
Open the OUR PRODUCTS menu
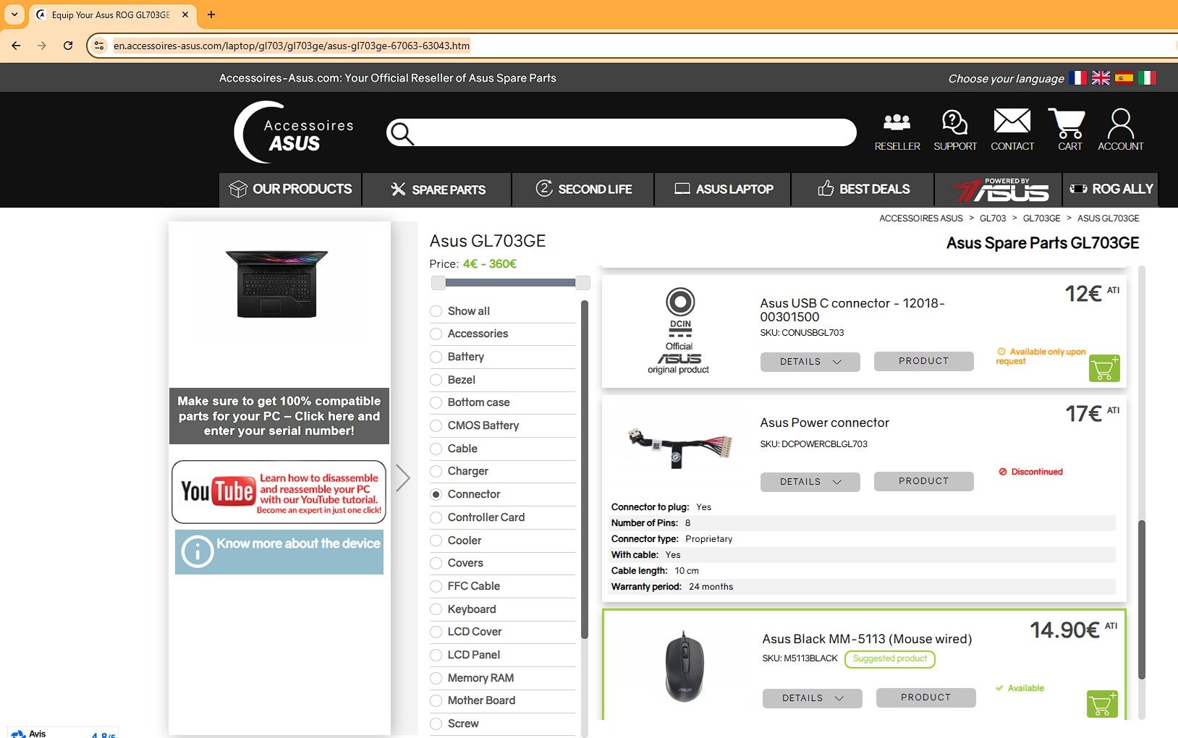290,190
